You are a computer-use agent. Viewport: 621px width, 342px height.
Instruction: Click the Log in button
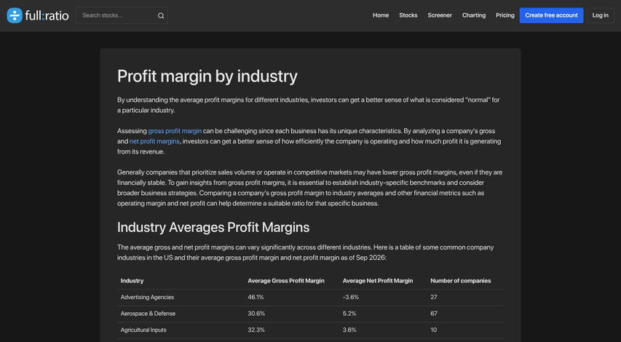[601, 15]
